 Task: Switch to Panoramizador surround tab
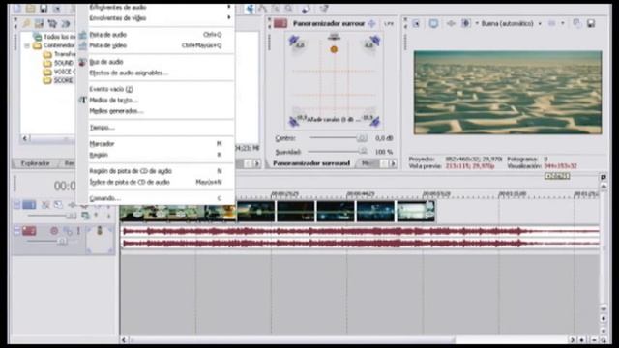311,163
